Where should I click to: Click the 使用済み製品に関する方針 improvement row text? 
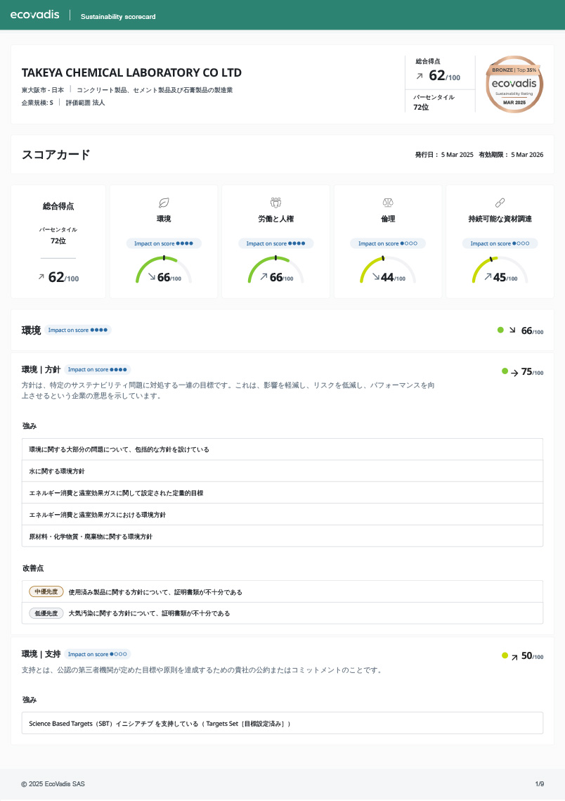(155, 592)
